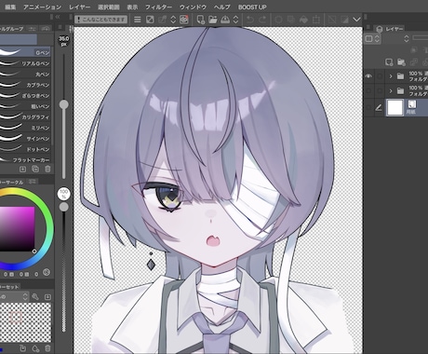Click the delete color trash icon at bottom of the color set
Viewport: 428px width, 354px height.
tap(47, 348)
